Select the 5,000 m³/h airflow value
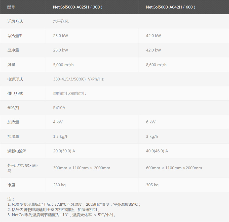The image size is (229, 222). pos(63,65)
